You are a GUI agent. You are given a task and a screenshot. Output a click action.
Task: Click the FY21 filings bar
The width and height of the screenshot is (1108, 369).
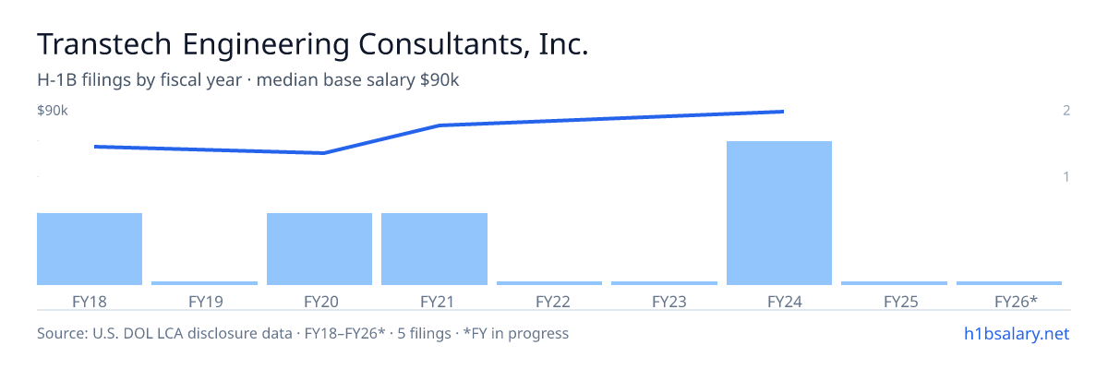pos(434,249)
